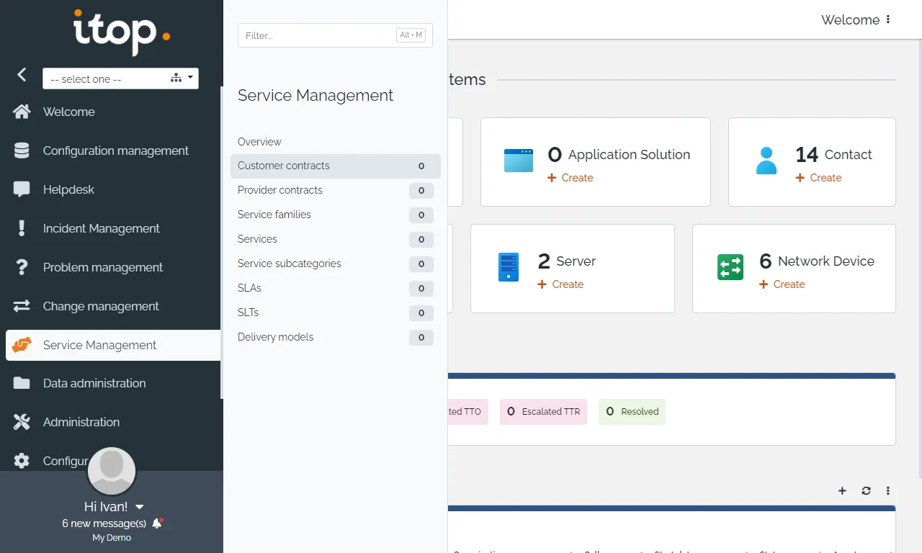Click the refresh icon above the list panel
Image resolution: width=922 pixels, height=553 pixels.
click(866, 491)
